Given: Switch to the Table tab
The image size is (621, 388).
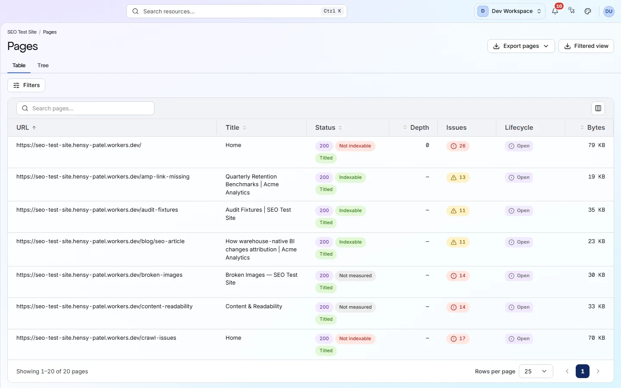Looking at the screenshot, I should 19,66.
